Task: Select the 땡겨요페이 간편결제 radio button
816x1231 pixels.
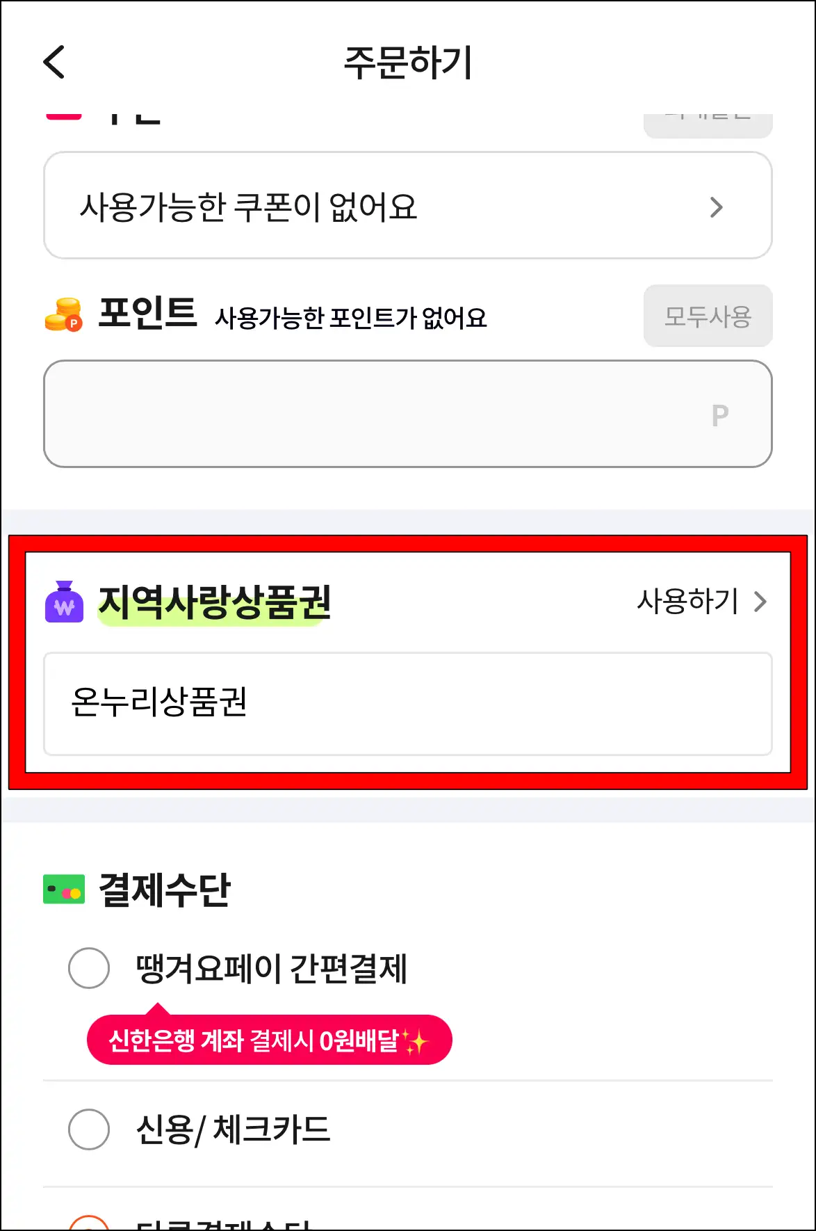Action: [88, 967]
